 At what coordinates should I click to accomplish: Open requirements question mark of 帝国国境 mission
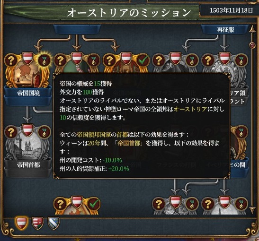(x=11, y=60)
